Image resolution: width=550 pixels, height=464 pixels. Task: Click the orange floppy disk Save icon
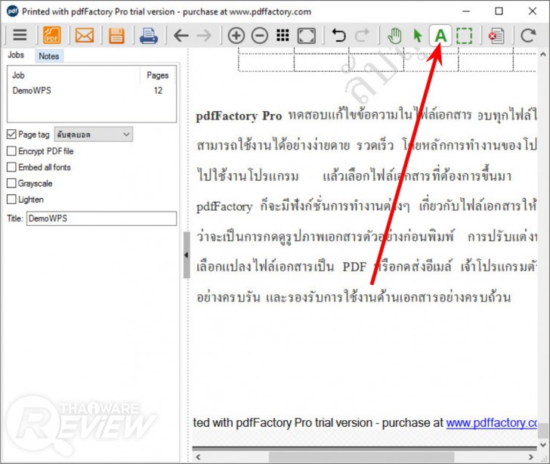click(x=116, y=36)
